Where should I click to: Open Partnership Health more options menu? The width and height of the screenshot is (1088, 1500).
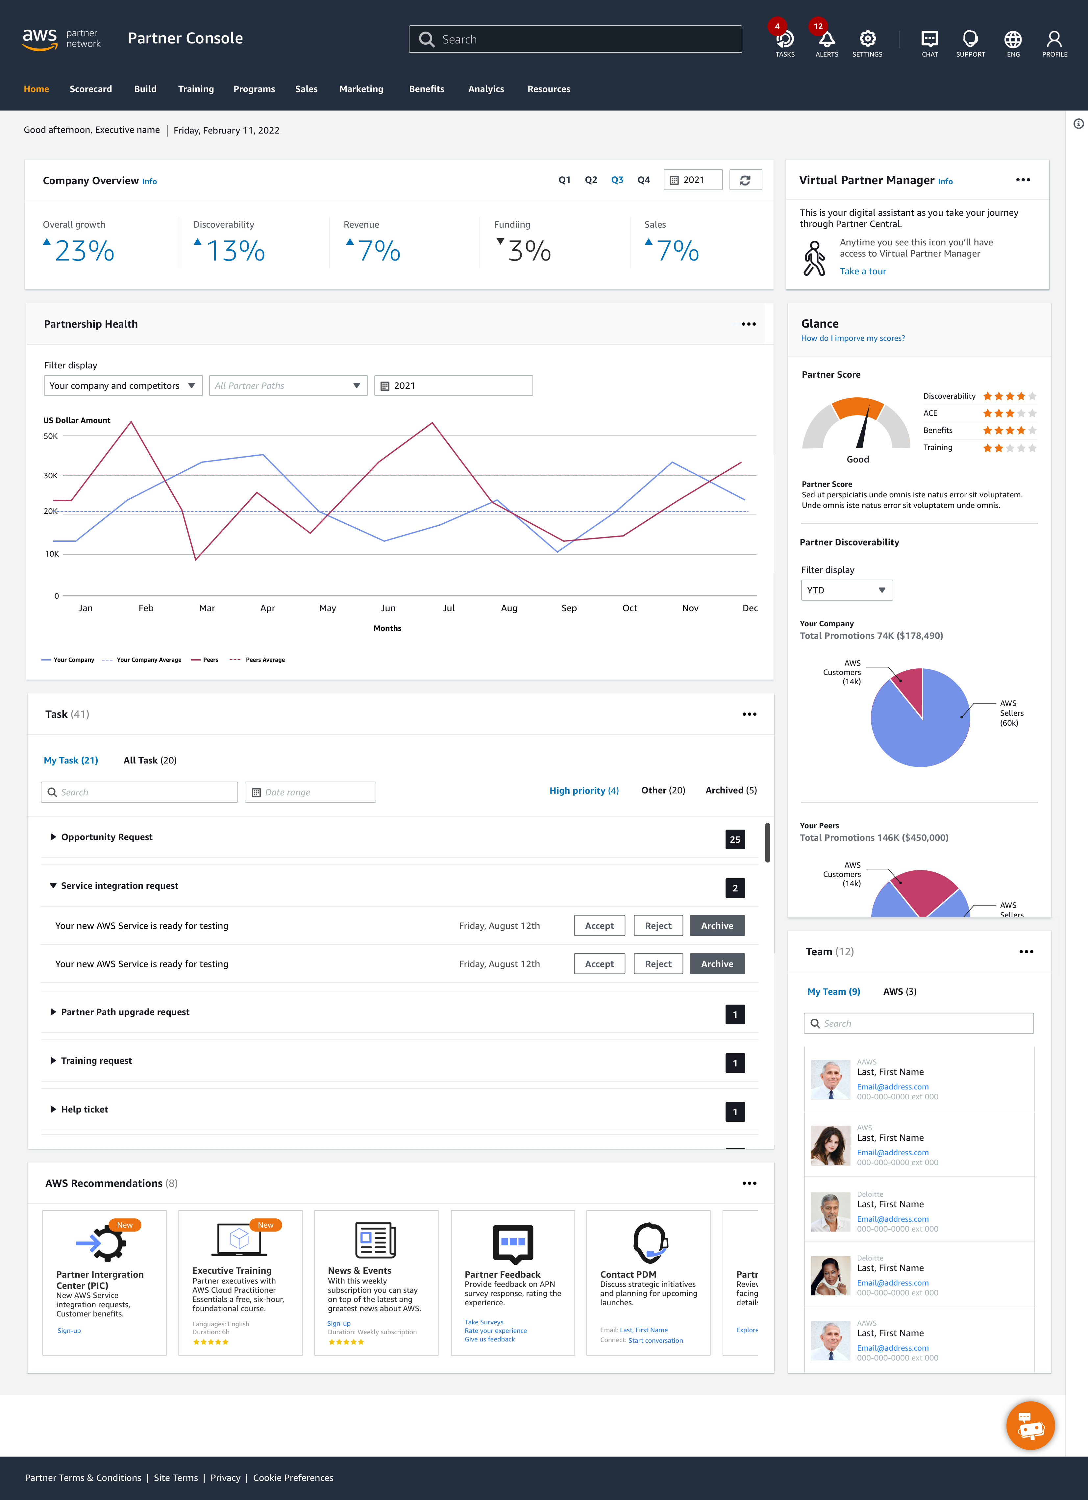pyautogui.click(x=748, y=324)
